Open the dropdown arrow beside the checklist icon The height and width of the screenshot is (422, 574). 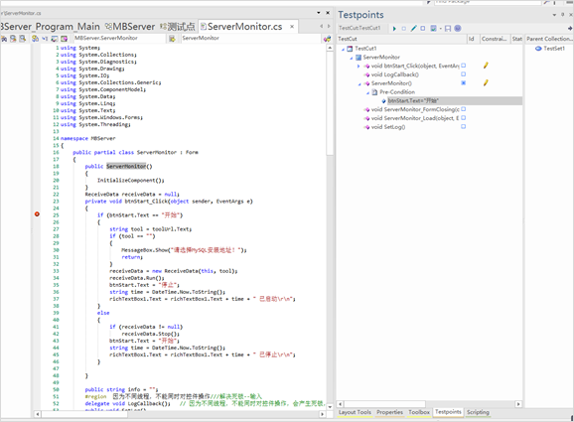pyautogui.click(x=440, y=29)
